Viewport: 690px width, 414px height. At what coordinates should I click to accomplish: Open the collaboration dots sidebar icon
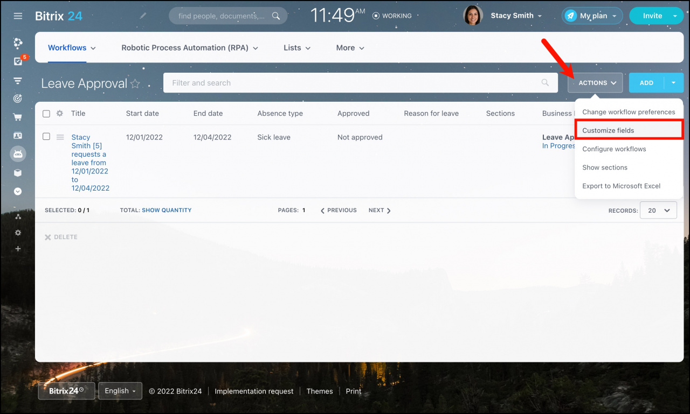(18, 43)
